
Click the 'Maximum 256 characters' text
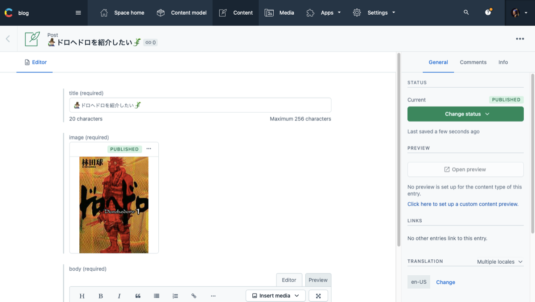(300, 119)
